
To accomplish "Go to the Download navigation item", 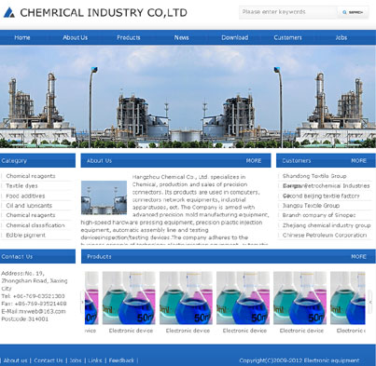I will [x=235, y=37].
